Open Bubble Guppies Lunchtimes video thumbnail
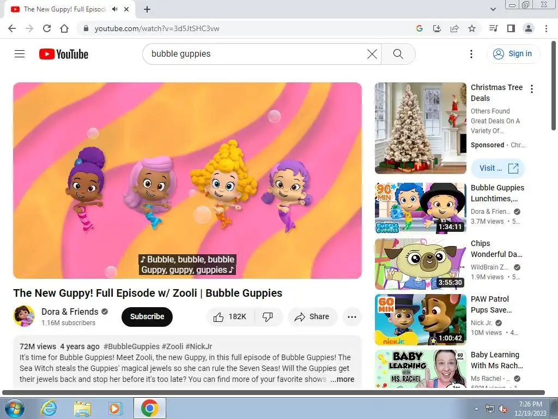This screenshot has width=558, height=419. (420, 208)
